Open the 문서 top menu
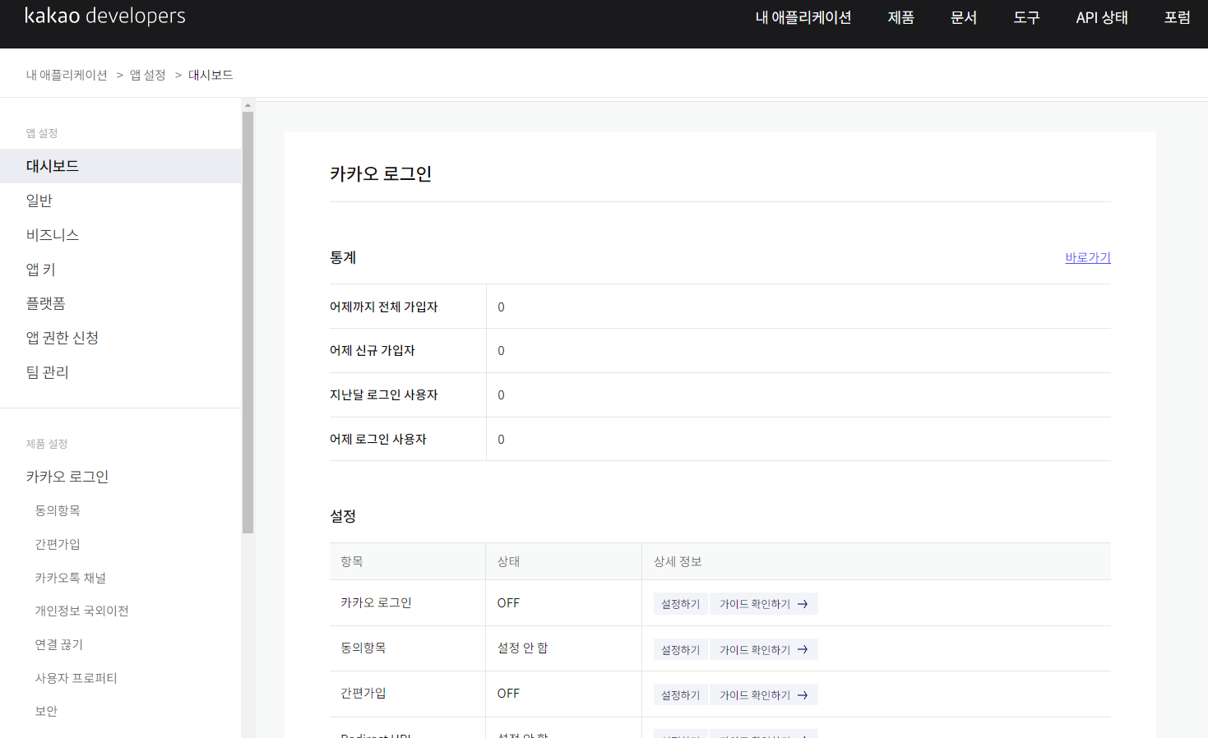1208x738 pixels. click(964, 17)
